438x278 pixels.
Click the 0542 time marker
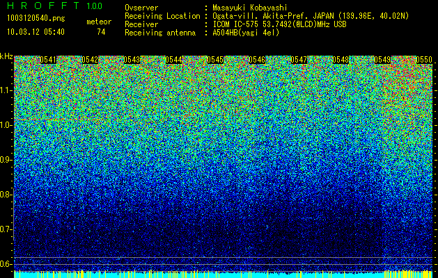tap(90, 60)
